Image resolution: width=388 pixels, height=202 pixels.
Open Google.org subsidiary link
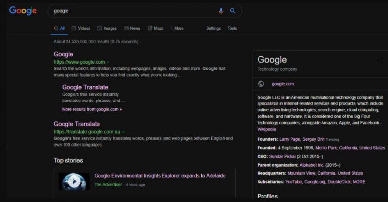click(x=315, y=182)
